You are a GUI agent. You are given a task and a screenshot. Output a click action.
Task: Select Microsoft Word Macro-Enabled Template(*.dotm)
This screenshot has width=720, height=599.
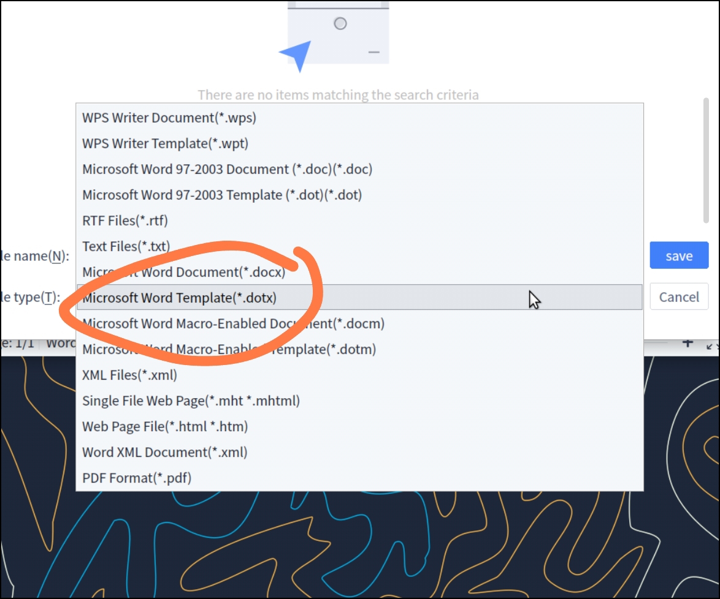pyautogui.click(x=359, y=349)
